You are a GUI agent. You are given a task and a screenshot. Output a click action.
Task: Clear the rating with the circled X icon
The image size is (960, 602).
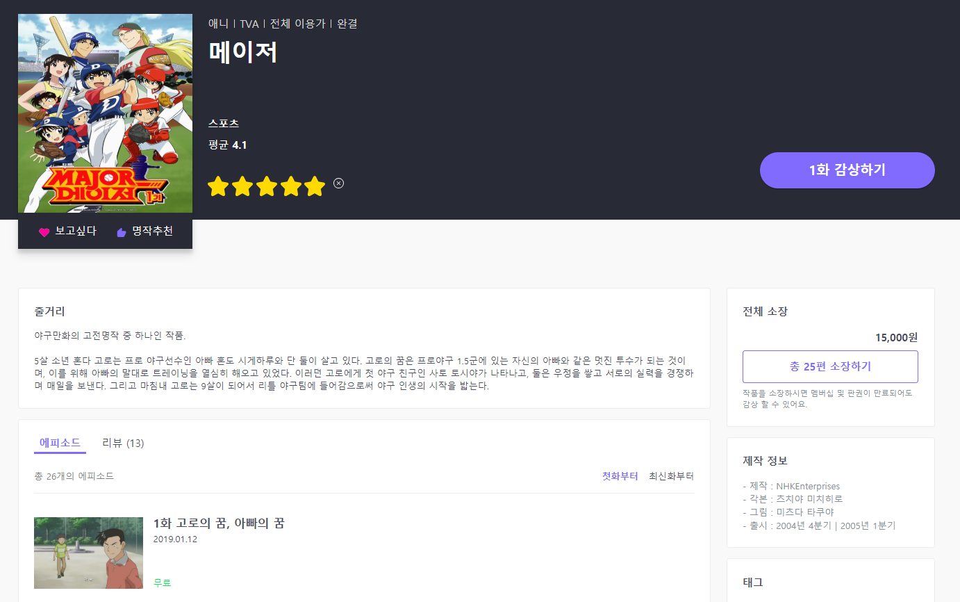pos(338,184)
